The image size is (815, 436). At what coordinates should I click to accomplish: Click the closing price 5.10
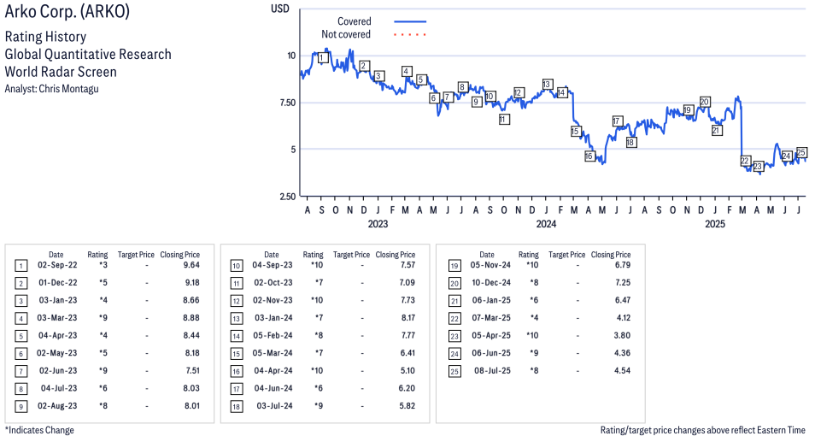[408, 370]
